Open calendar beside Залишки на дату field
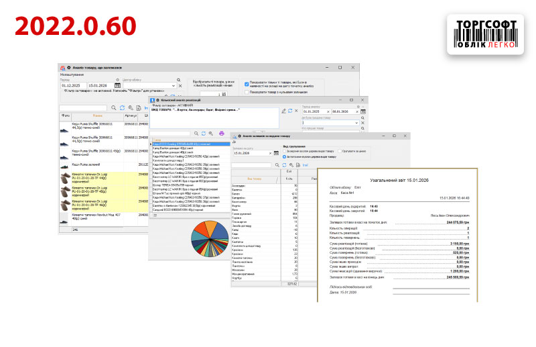536x347 pixels. (x=276, y=153)
